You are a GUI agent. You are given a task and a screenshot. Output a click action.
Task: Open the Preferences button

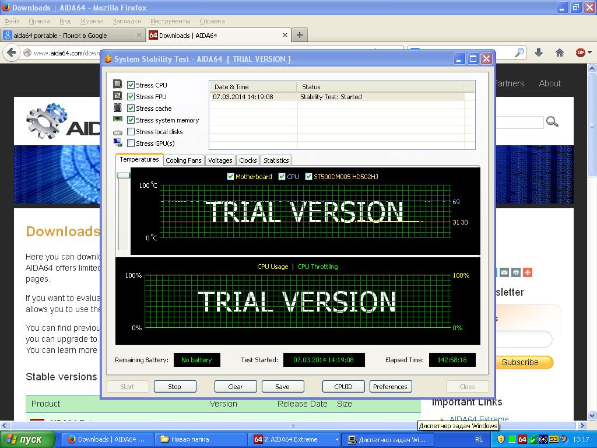tap(391, 387)
